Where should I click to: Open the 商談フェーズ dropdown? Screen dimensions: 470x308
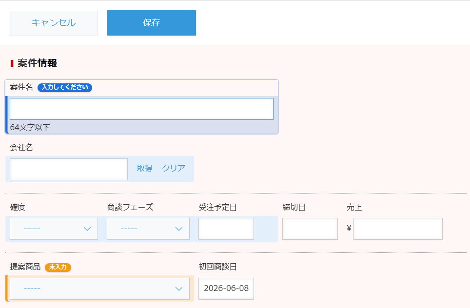(x=148, y=229)
